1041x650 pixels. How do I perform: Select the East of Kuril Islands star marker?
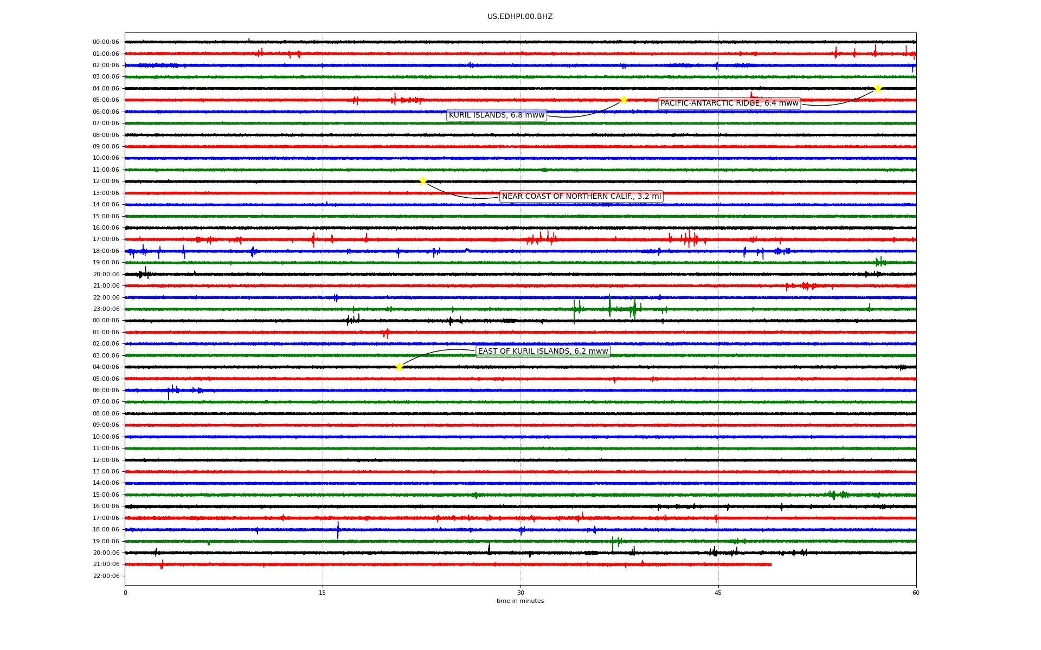click(x=399, y=367)
